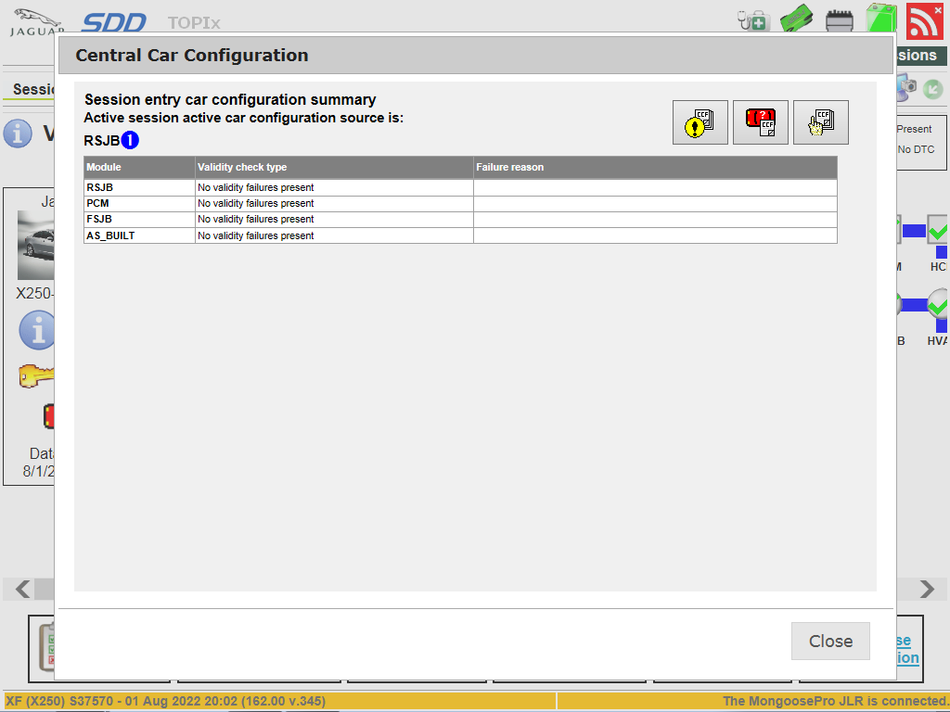950x712 pixels.
Task: Close the Central Car Configuration dialog
Action: [829, 641]
